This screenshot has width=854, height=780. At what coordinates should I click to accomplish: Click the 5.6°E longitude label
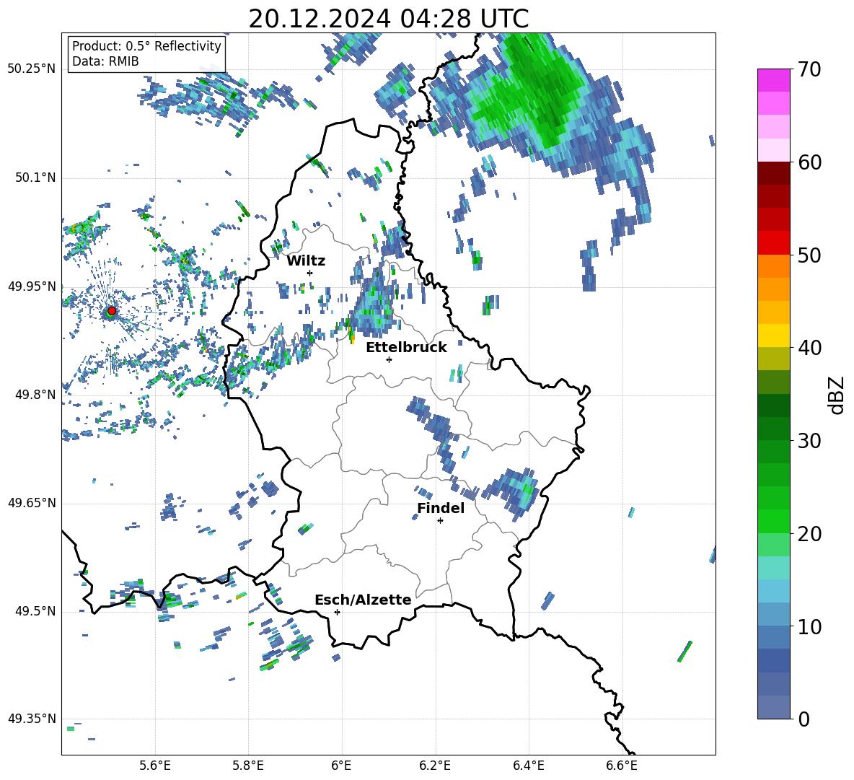pos(154,766)
